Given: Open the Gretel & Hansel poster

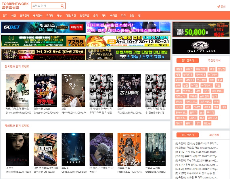Looking at the screenshot, I should pos(156,149).
